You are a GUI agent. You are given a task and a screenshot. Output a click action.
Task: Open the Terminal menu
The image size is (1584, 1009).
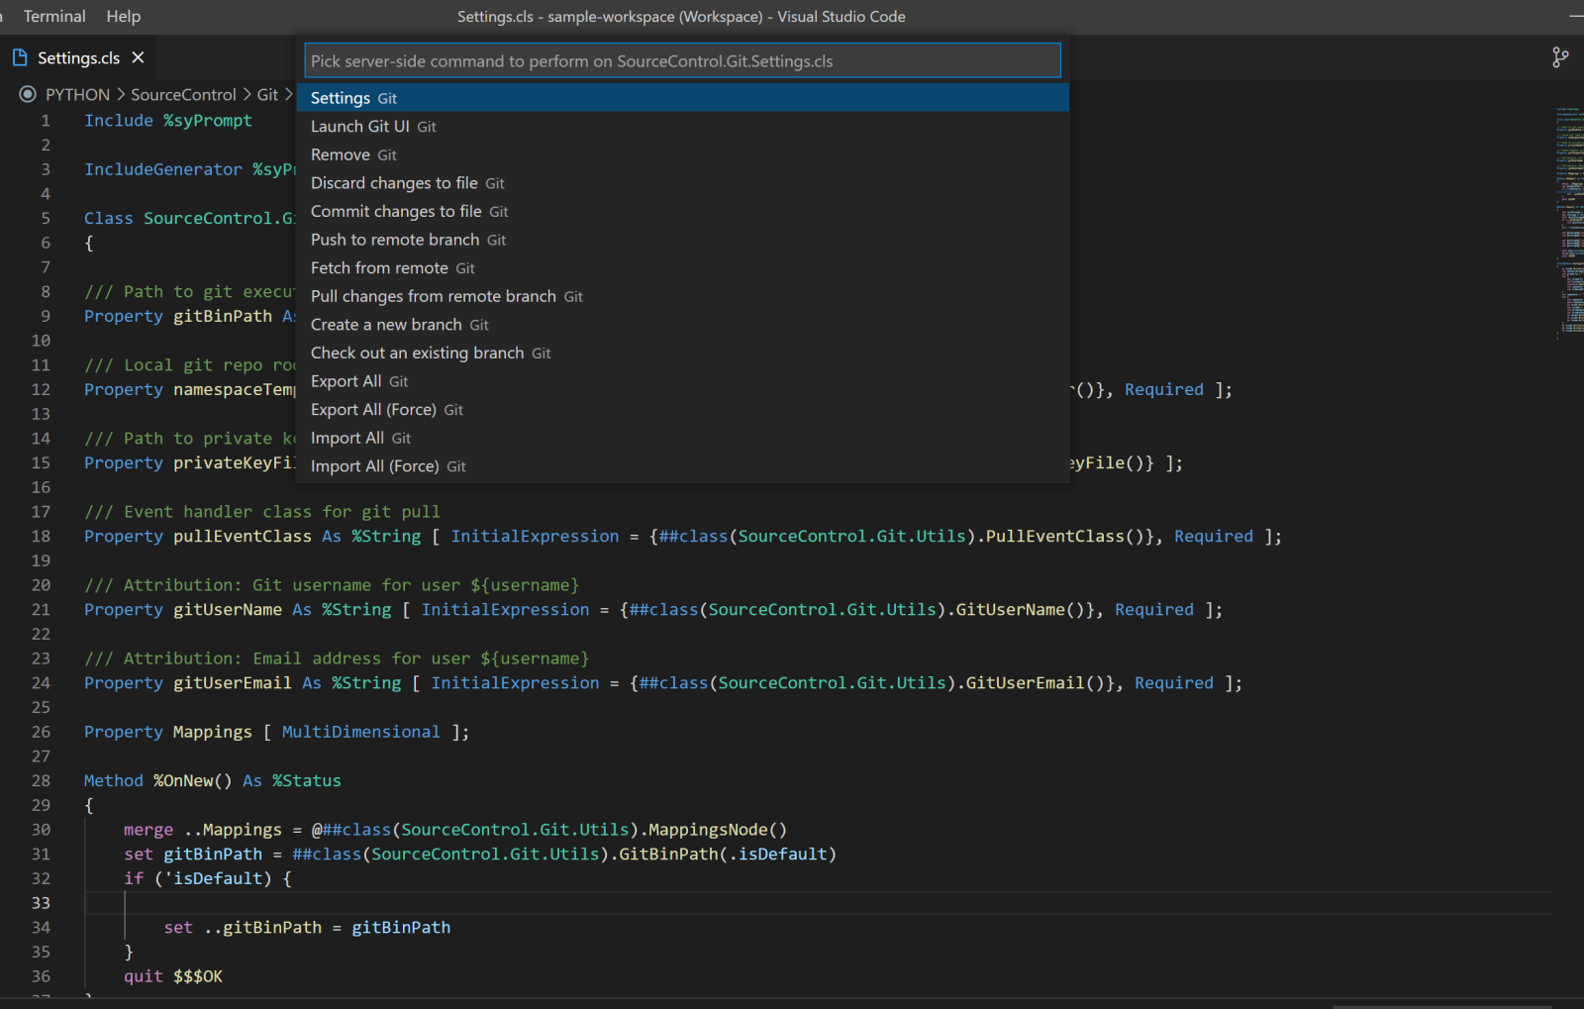53,16
